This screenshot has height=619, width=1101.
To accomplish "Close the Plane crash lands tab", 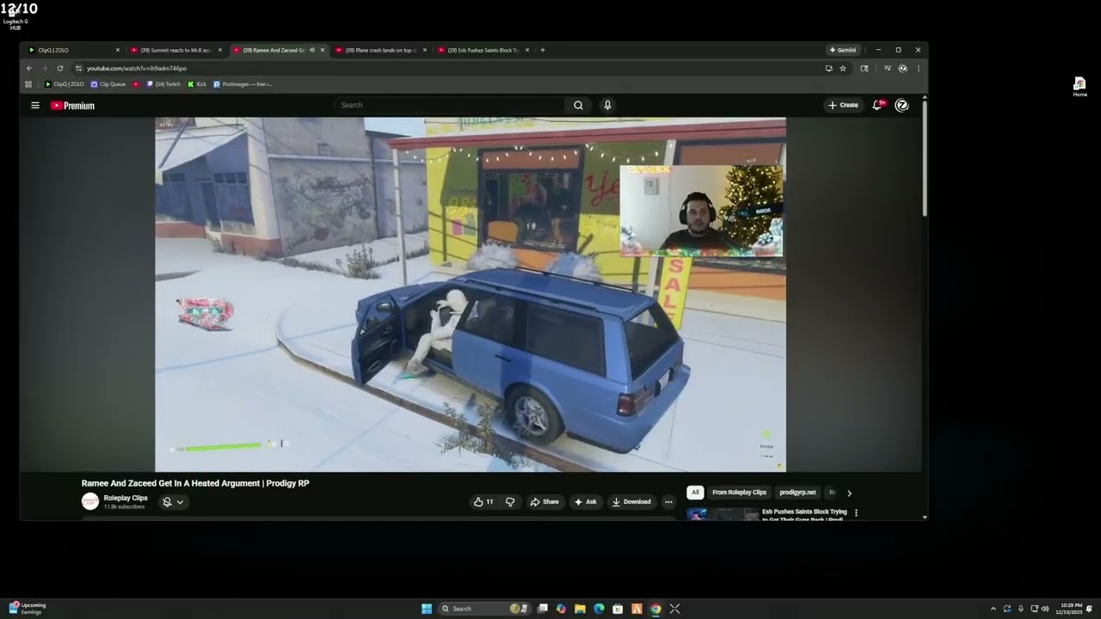I will pos(425,50).
